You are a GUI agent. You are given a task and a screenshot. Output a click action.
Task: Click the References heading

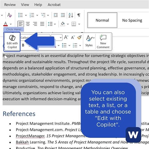click(x=19, y=114)
